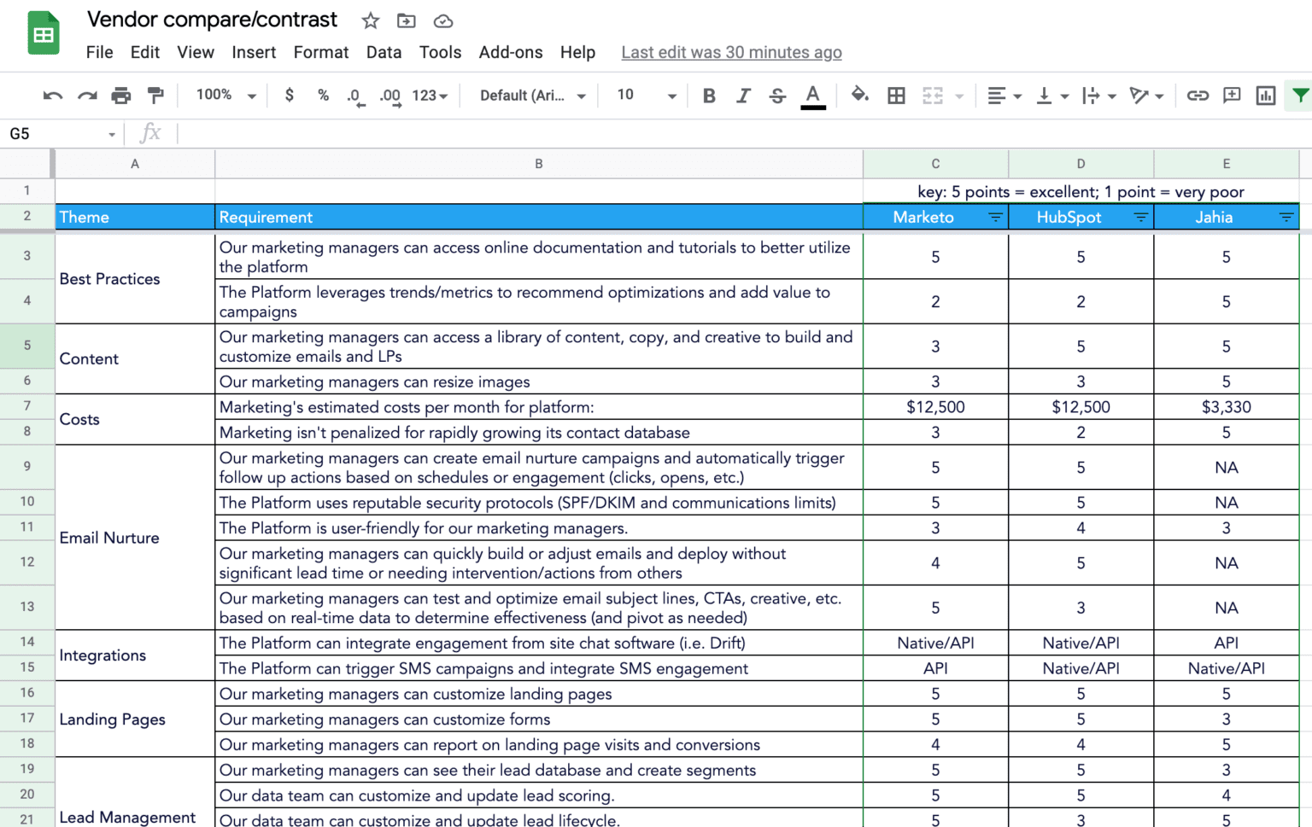Insert chart icon in toolbar
This screenshot has height=827, width=1312.
pyautogui.click(x=1266, y=96)
